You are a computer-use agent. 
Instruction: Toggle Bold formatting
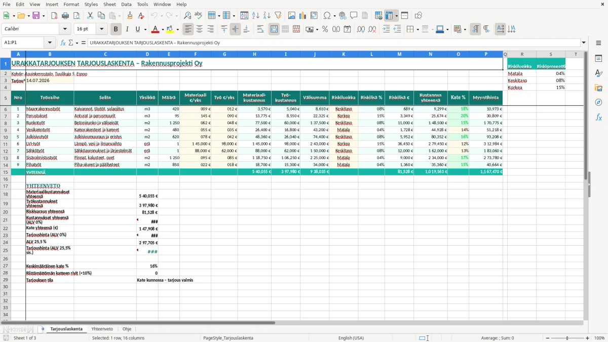tap(116, 29)
